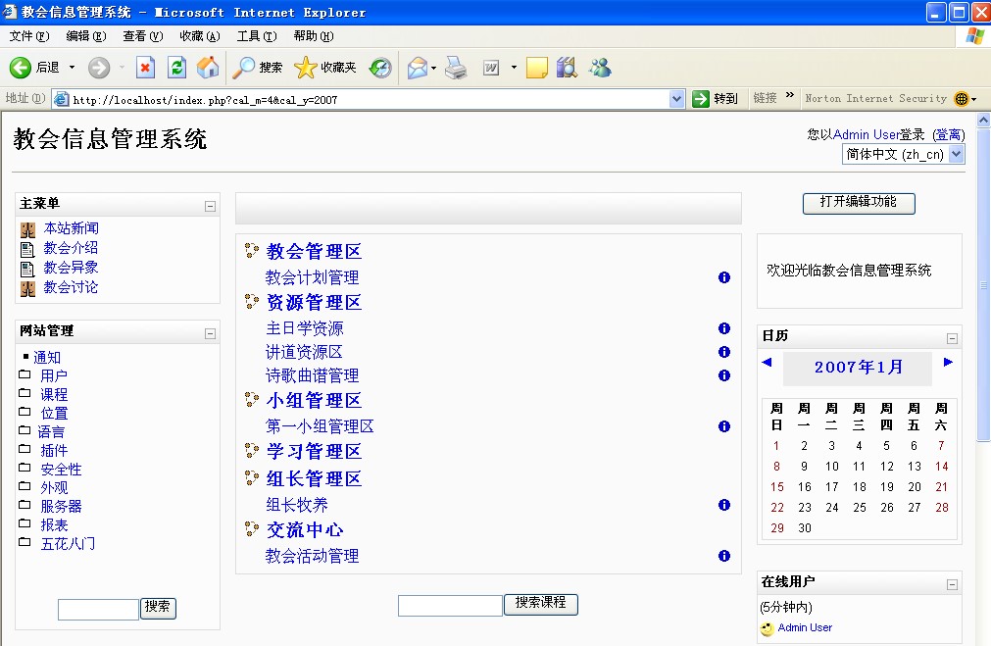Open the 工具 menu
The height and width of the screenshot is (646, 991).
click(x=256, y=36)
